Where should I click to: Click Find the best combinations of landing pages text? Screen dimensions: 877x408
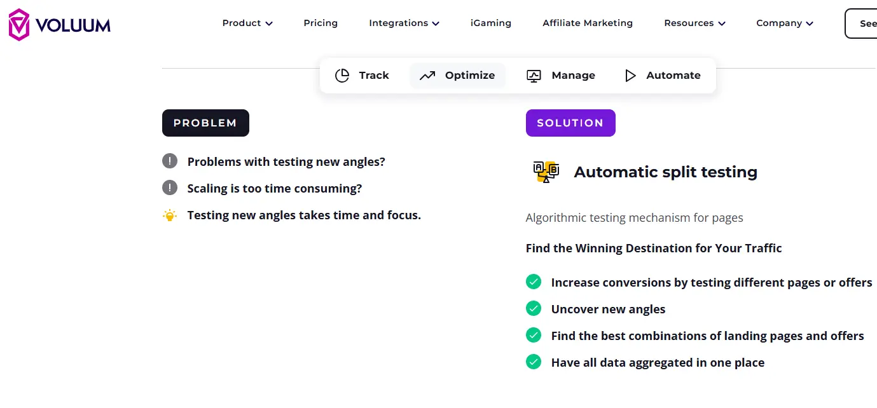coord(707,336)
